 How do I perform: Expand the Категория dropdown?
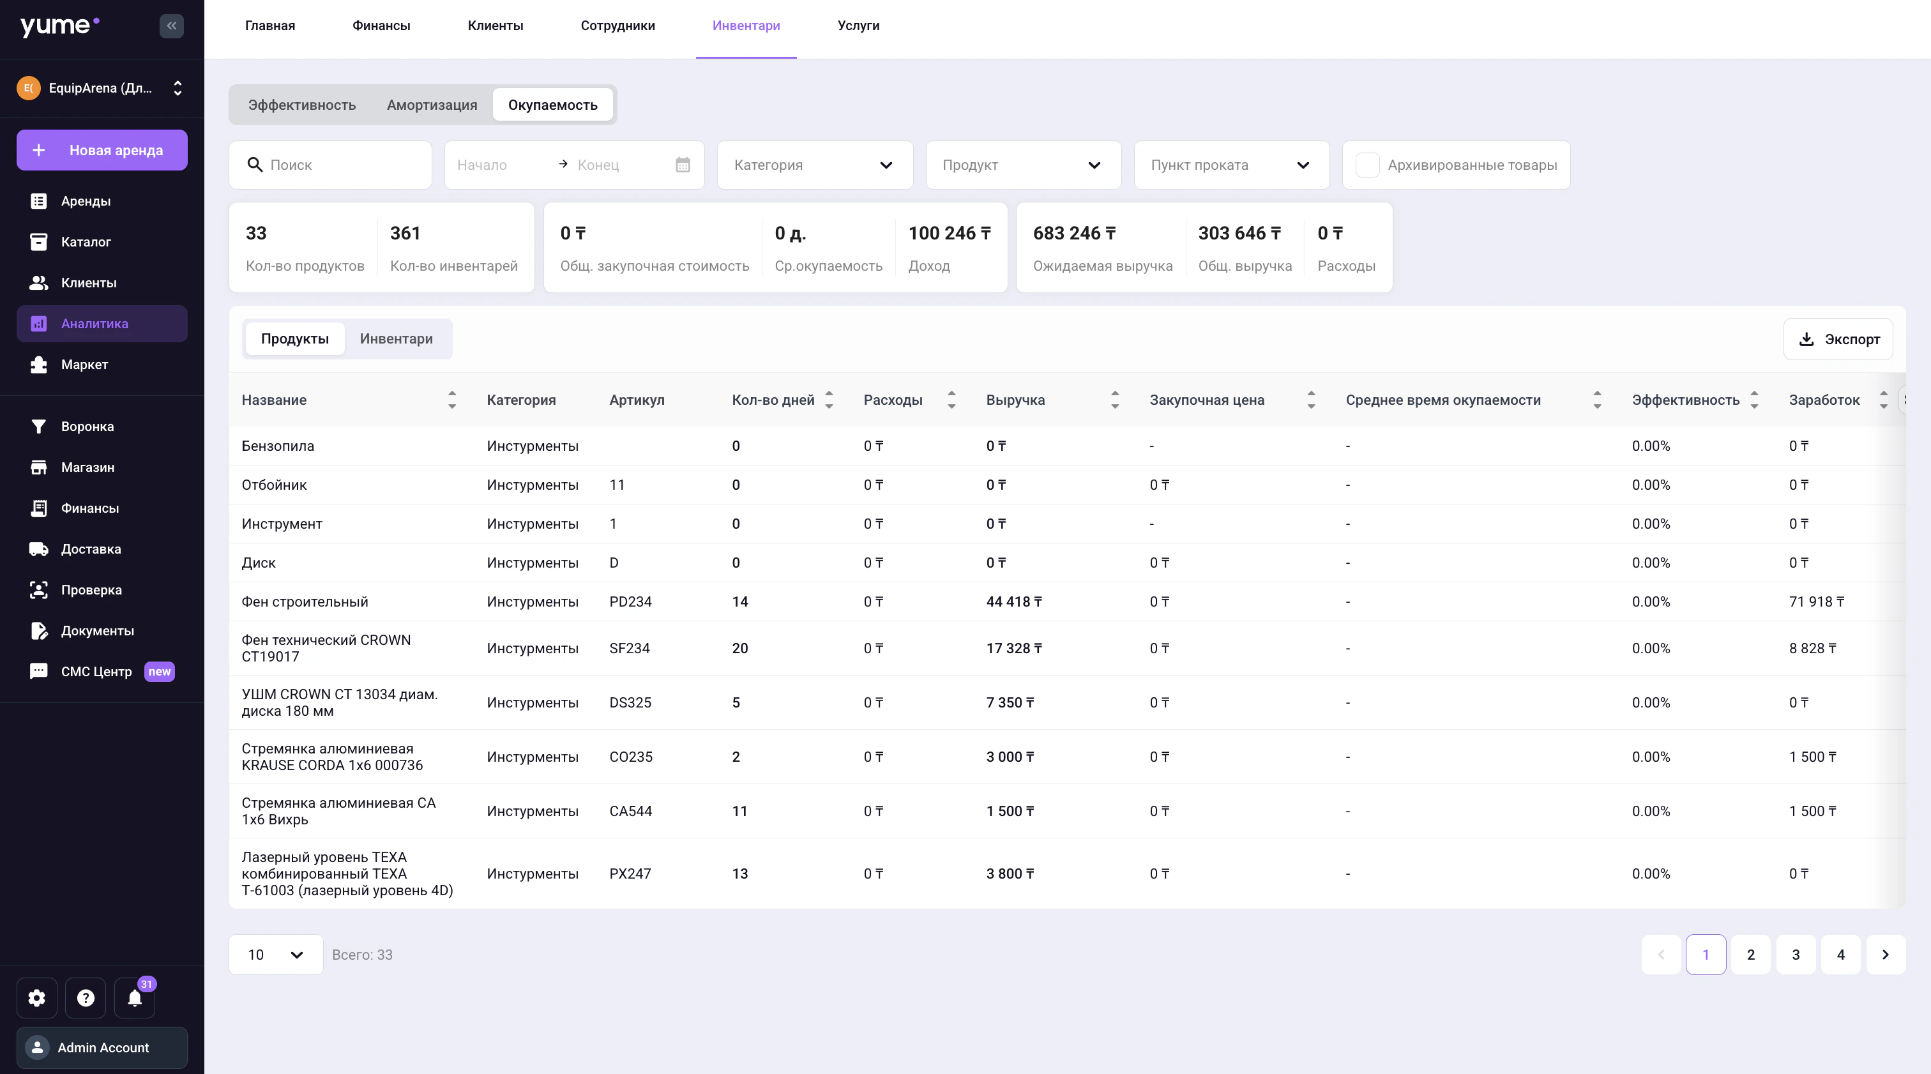pos(814,165)
